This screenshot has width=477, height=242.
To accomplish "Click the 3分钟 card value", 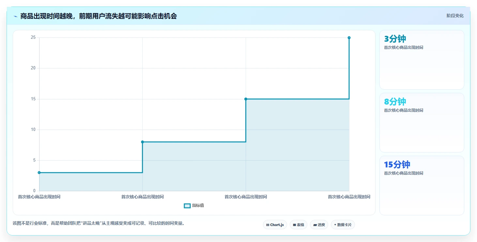I will tap(395, 39).
